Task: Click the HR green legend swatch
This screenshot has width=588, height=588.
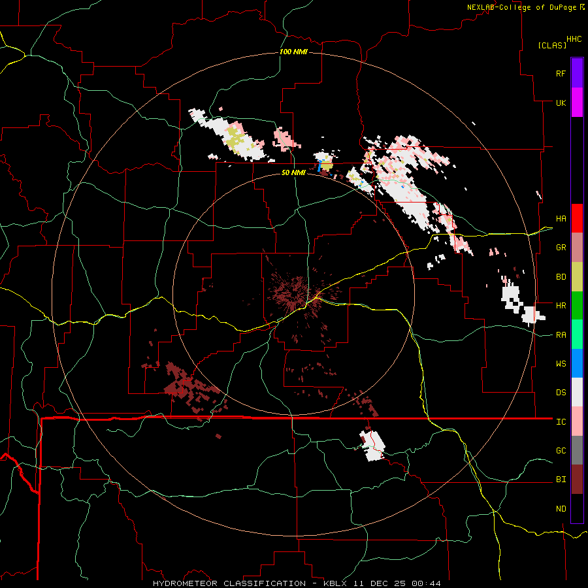Action: coord(577,306)
